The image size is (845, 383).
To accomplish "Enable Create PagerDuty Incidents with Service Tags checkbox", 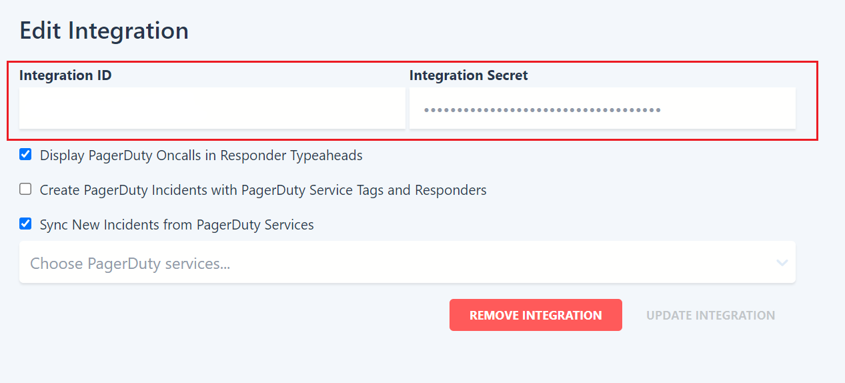I will pyautogui.click(x=25, y=189).
